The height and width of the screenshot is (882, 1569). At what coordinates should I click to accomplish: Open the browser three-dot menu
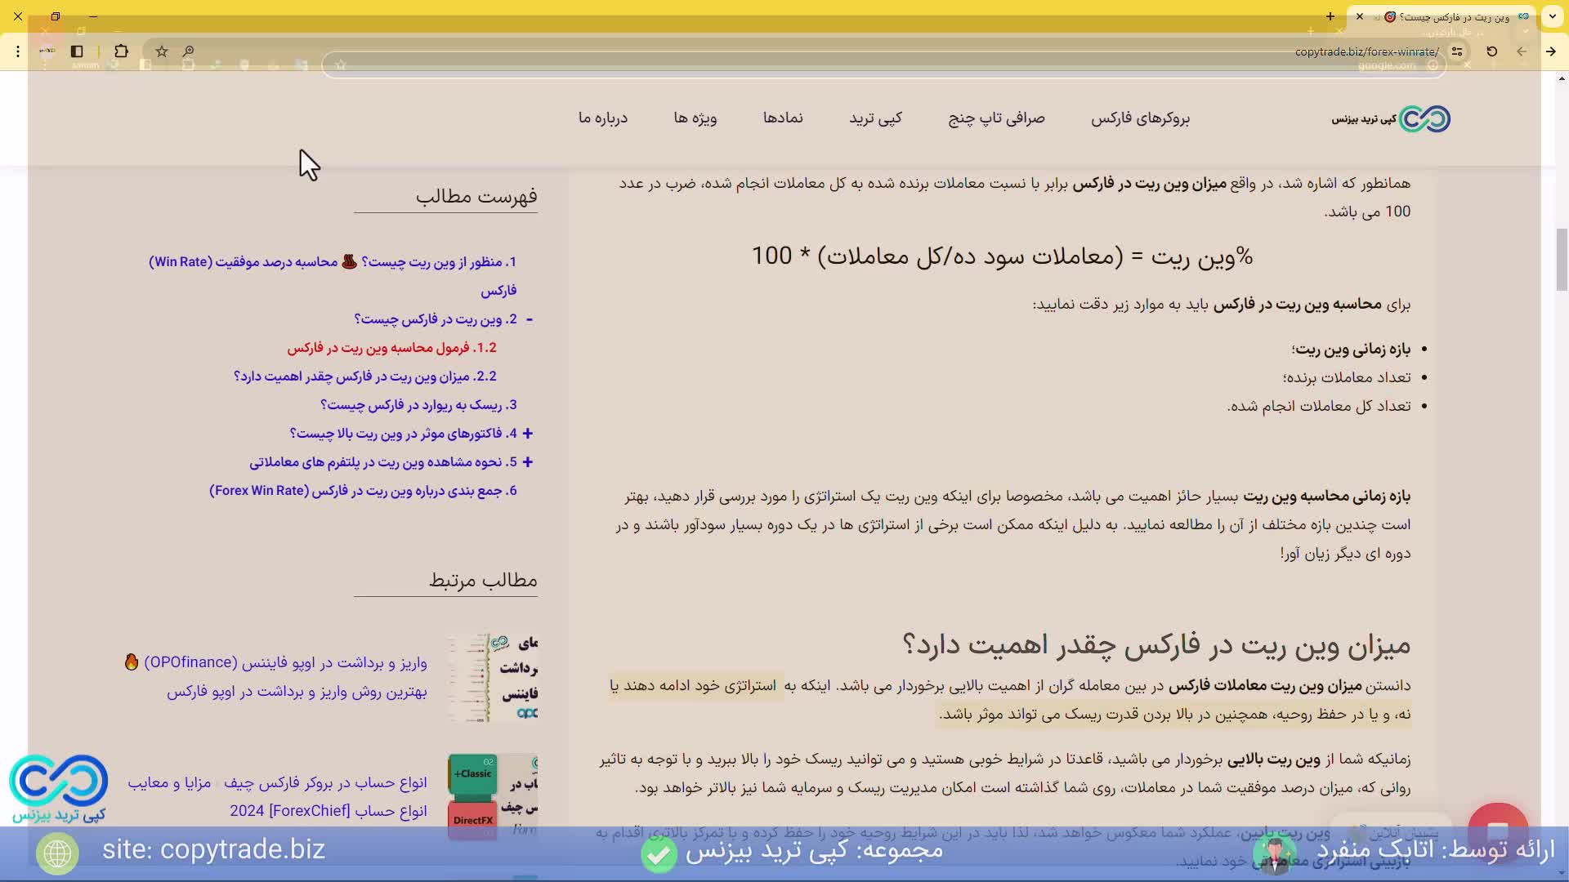pos(17,51)
